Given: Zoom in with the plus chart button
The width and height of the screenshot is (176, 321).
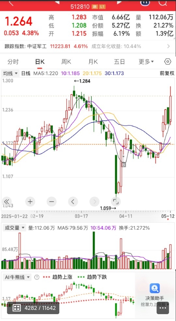Looking at the screenshot, I should (x=30, y=202).
